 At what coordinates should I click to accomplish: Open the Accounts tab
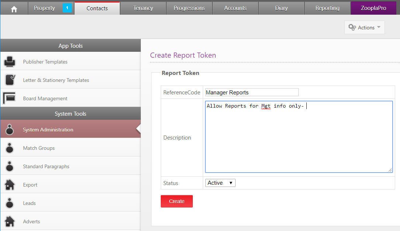pos(235,8)
